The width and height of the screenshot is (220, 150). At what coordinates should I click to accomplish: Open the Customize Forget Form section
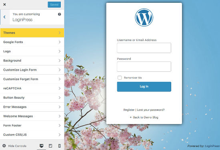point(32,79)
